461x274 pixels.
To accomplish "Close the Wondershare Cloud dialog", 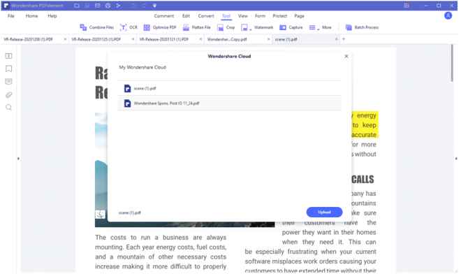I will tap(346, 56).
